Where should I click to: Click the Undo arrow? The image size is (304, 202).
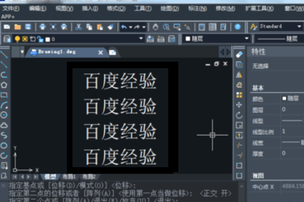click(124, 27)
